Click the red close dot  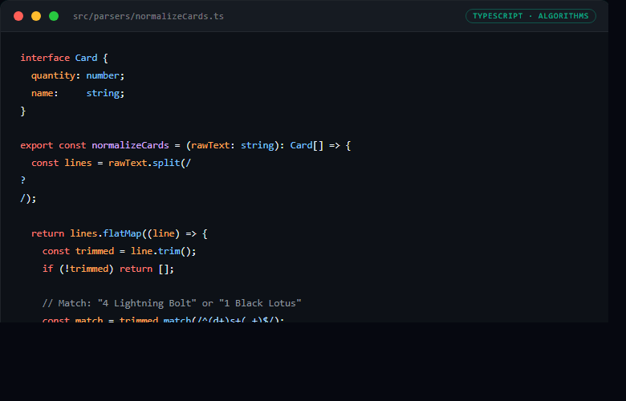coord(18,16)
